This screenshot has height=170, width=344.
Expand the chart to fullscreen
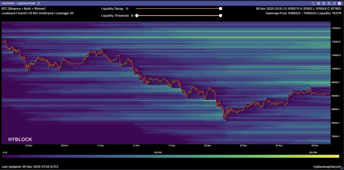point(334,3)
